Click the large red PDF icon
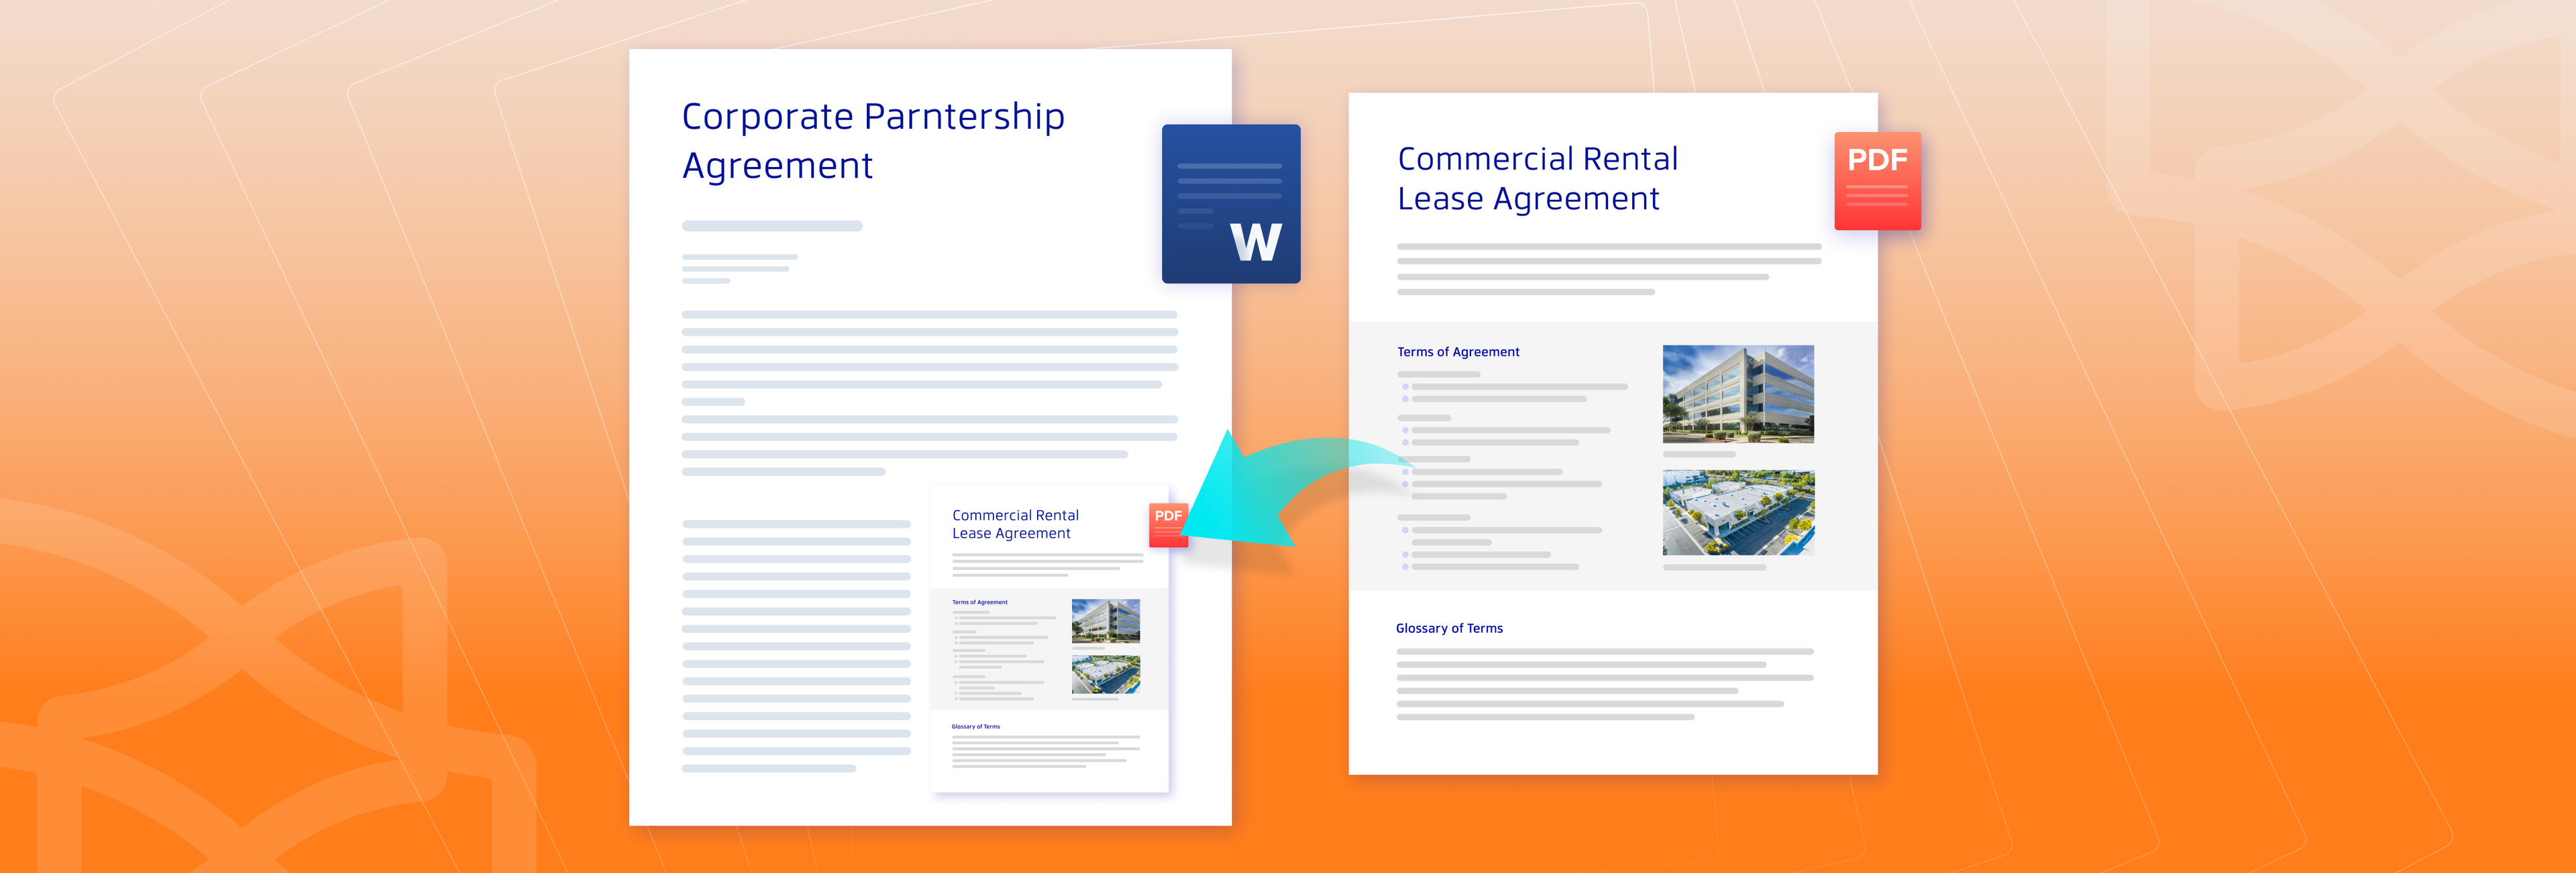This screenshot has width=2576, height=873. (x=1877, y=181)
